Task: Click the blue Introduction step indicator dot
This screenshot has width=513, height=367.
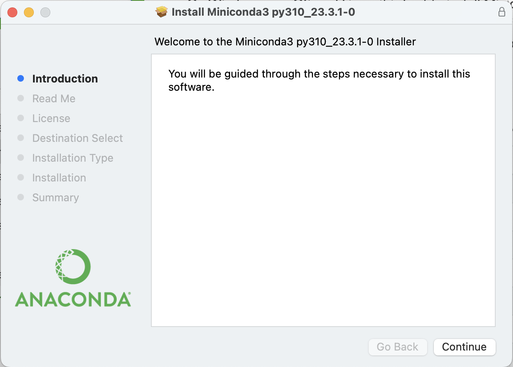Action: (x=21, y=78)
